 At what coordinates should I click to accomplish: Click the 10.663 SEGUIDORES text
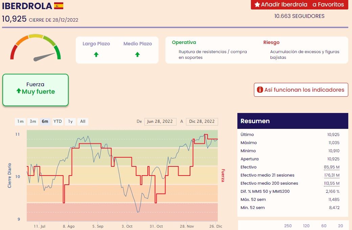(299, 16)
